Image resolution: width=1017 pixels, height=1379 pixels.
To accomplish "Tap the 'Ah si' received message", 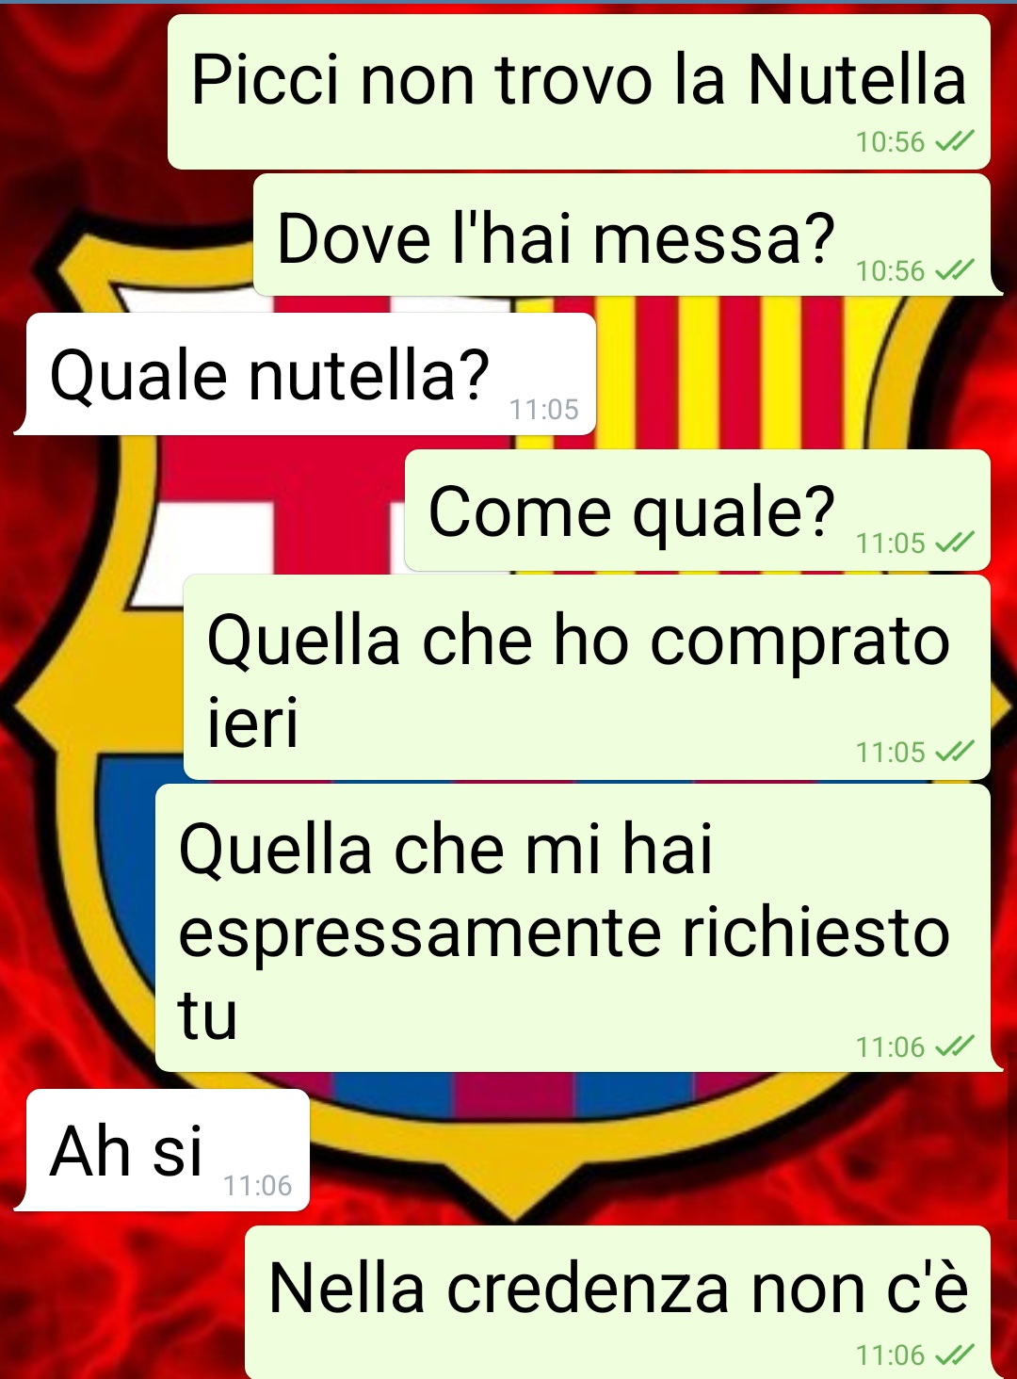I will click(168, 1150).
